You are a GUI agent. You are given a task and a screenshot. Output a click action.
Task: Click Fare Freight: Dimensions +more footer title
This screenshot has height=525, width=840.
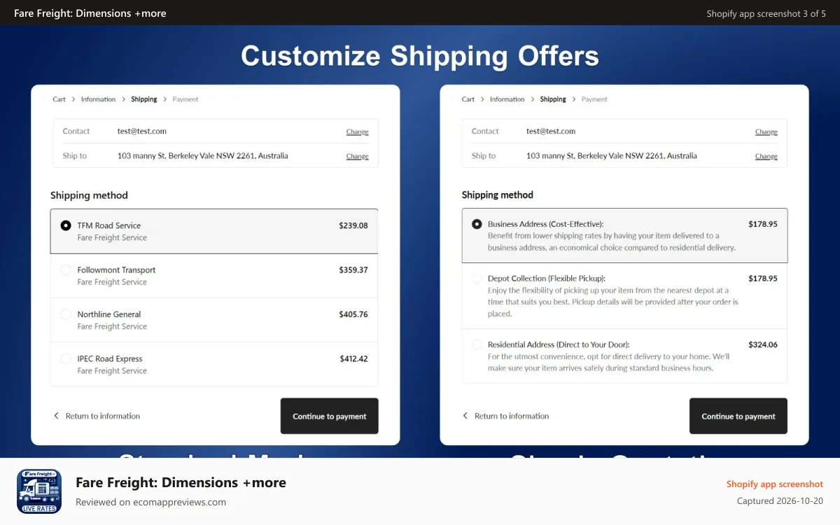tap(181, 482)
